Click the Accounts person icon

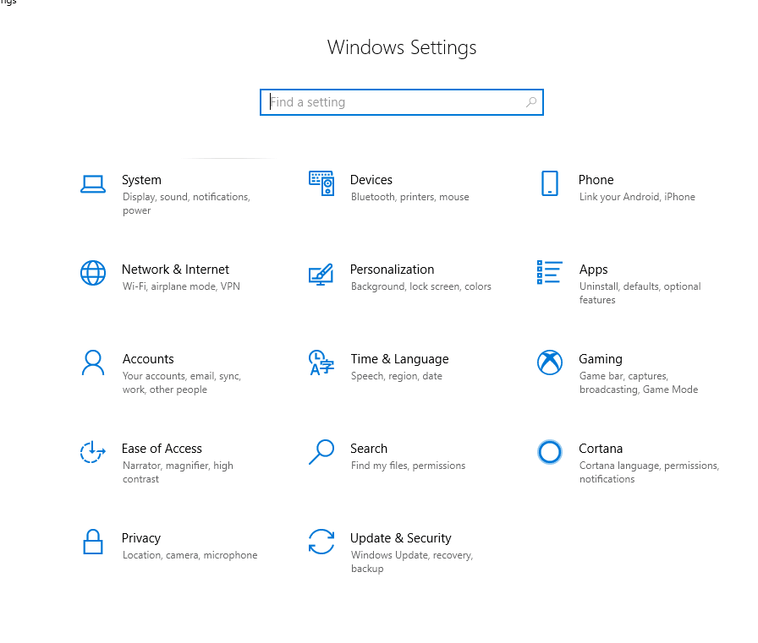pos(92,362)
